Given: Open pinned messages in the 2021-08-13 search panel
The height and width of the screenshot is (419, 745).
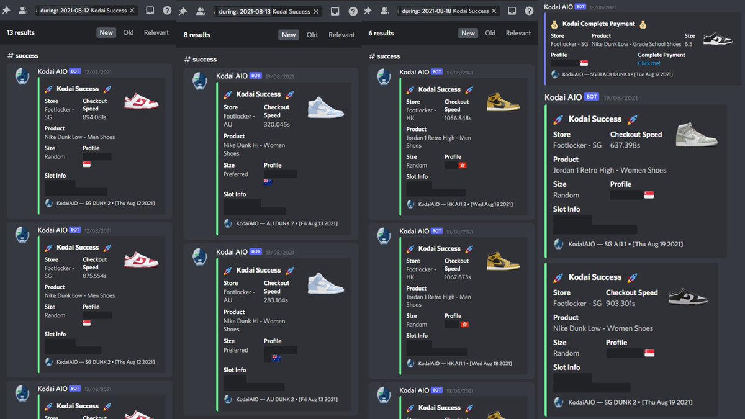Looking at the screenshot, I should pos(183,11).
